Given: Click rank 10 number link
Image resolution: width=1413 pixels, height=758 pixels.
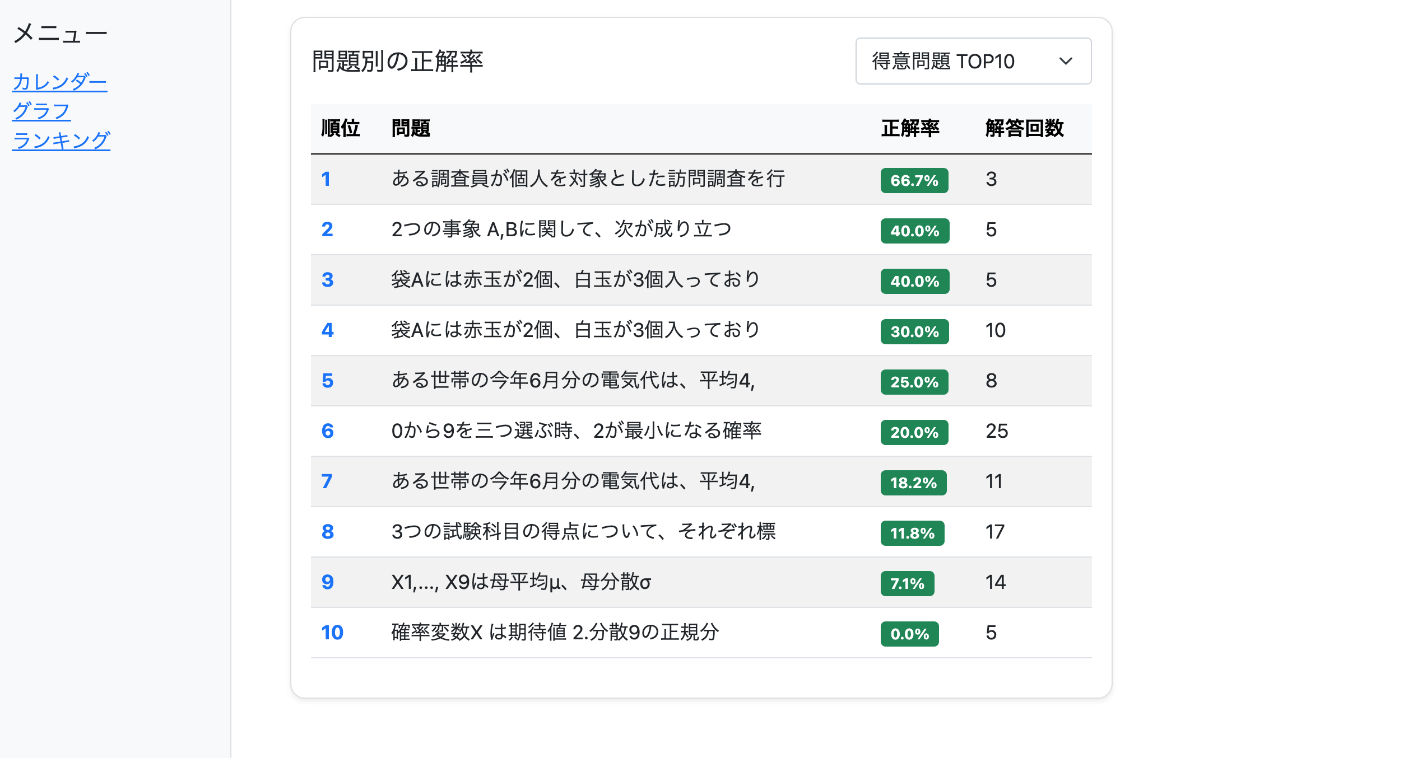Looking at the screenshot, I should tap(332, 633).
